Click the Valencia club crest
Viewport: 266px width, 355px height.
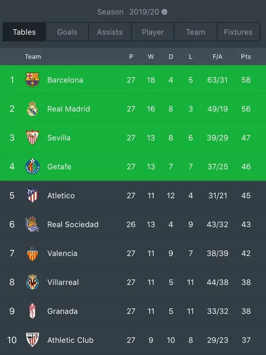click(33, 253)
